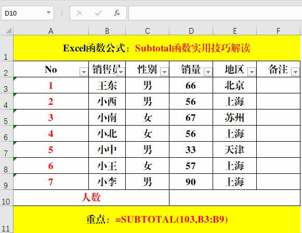Click cell containing 王东
302x233 pixels.
click(x=107, y=85)
